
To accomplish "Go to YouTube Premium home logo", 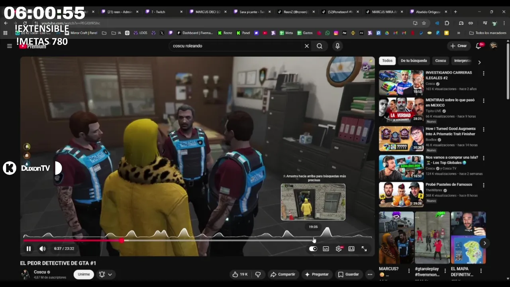I will coord(33,46).
